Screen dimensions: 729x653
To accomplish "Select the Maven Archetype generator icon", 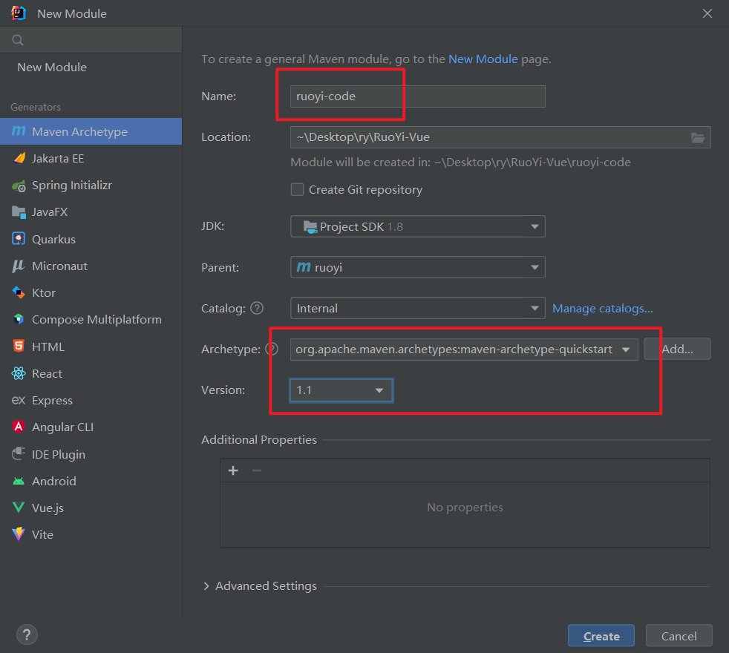I will [x=19, y=131].
